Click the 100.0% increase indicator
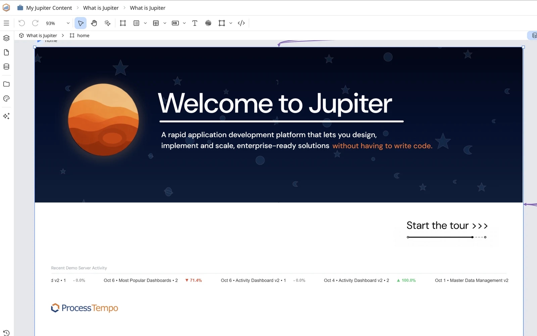This screenshot has height=336, width=537. (x=406, y=280)
